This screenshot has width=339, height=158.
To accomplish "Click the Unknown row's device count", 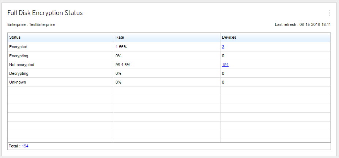I will pyautogui.click(x=223, y=82).
